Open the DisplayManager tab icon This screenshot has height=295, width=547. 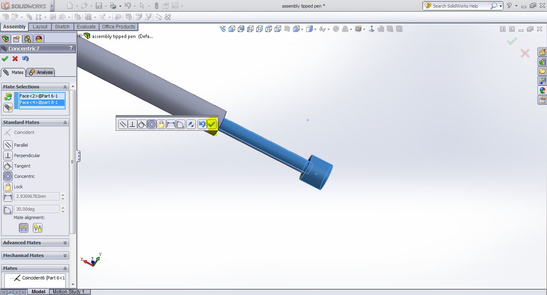click(x=39, y=39)
